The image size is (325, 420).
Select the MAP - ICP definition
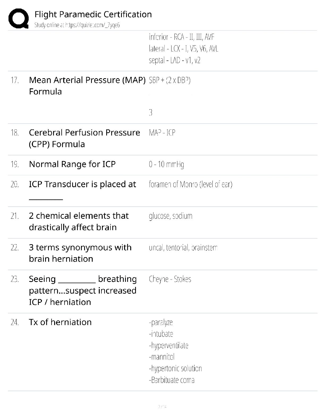(x=162, y=133)
